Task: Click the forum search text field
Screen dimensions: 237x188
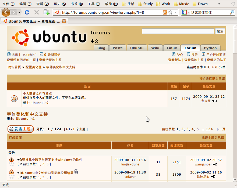Action: [178, 31]
